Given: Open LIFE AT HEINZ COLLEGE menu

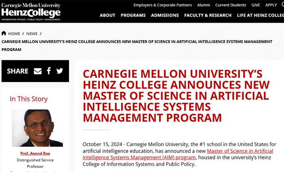Looking at the screenshot, I should [x=260, y=15].
